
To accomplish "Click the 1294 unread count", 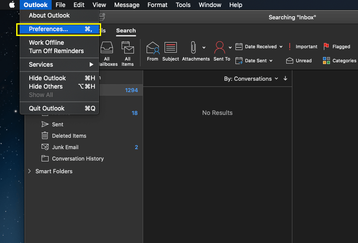I will 131,90.
